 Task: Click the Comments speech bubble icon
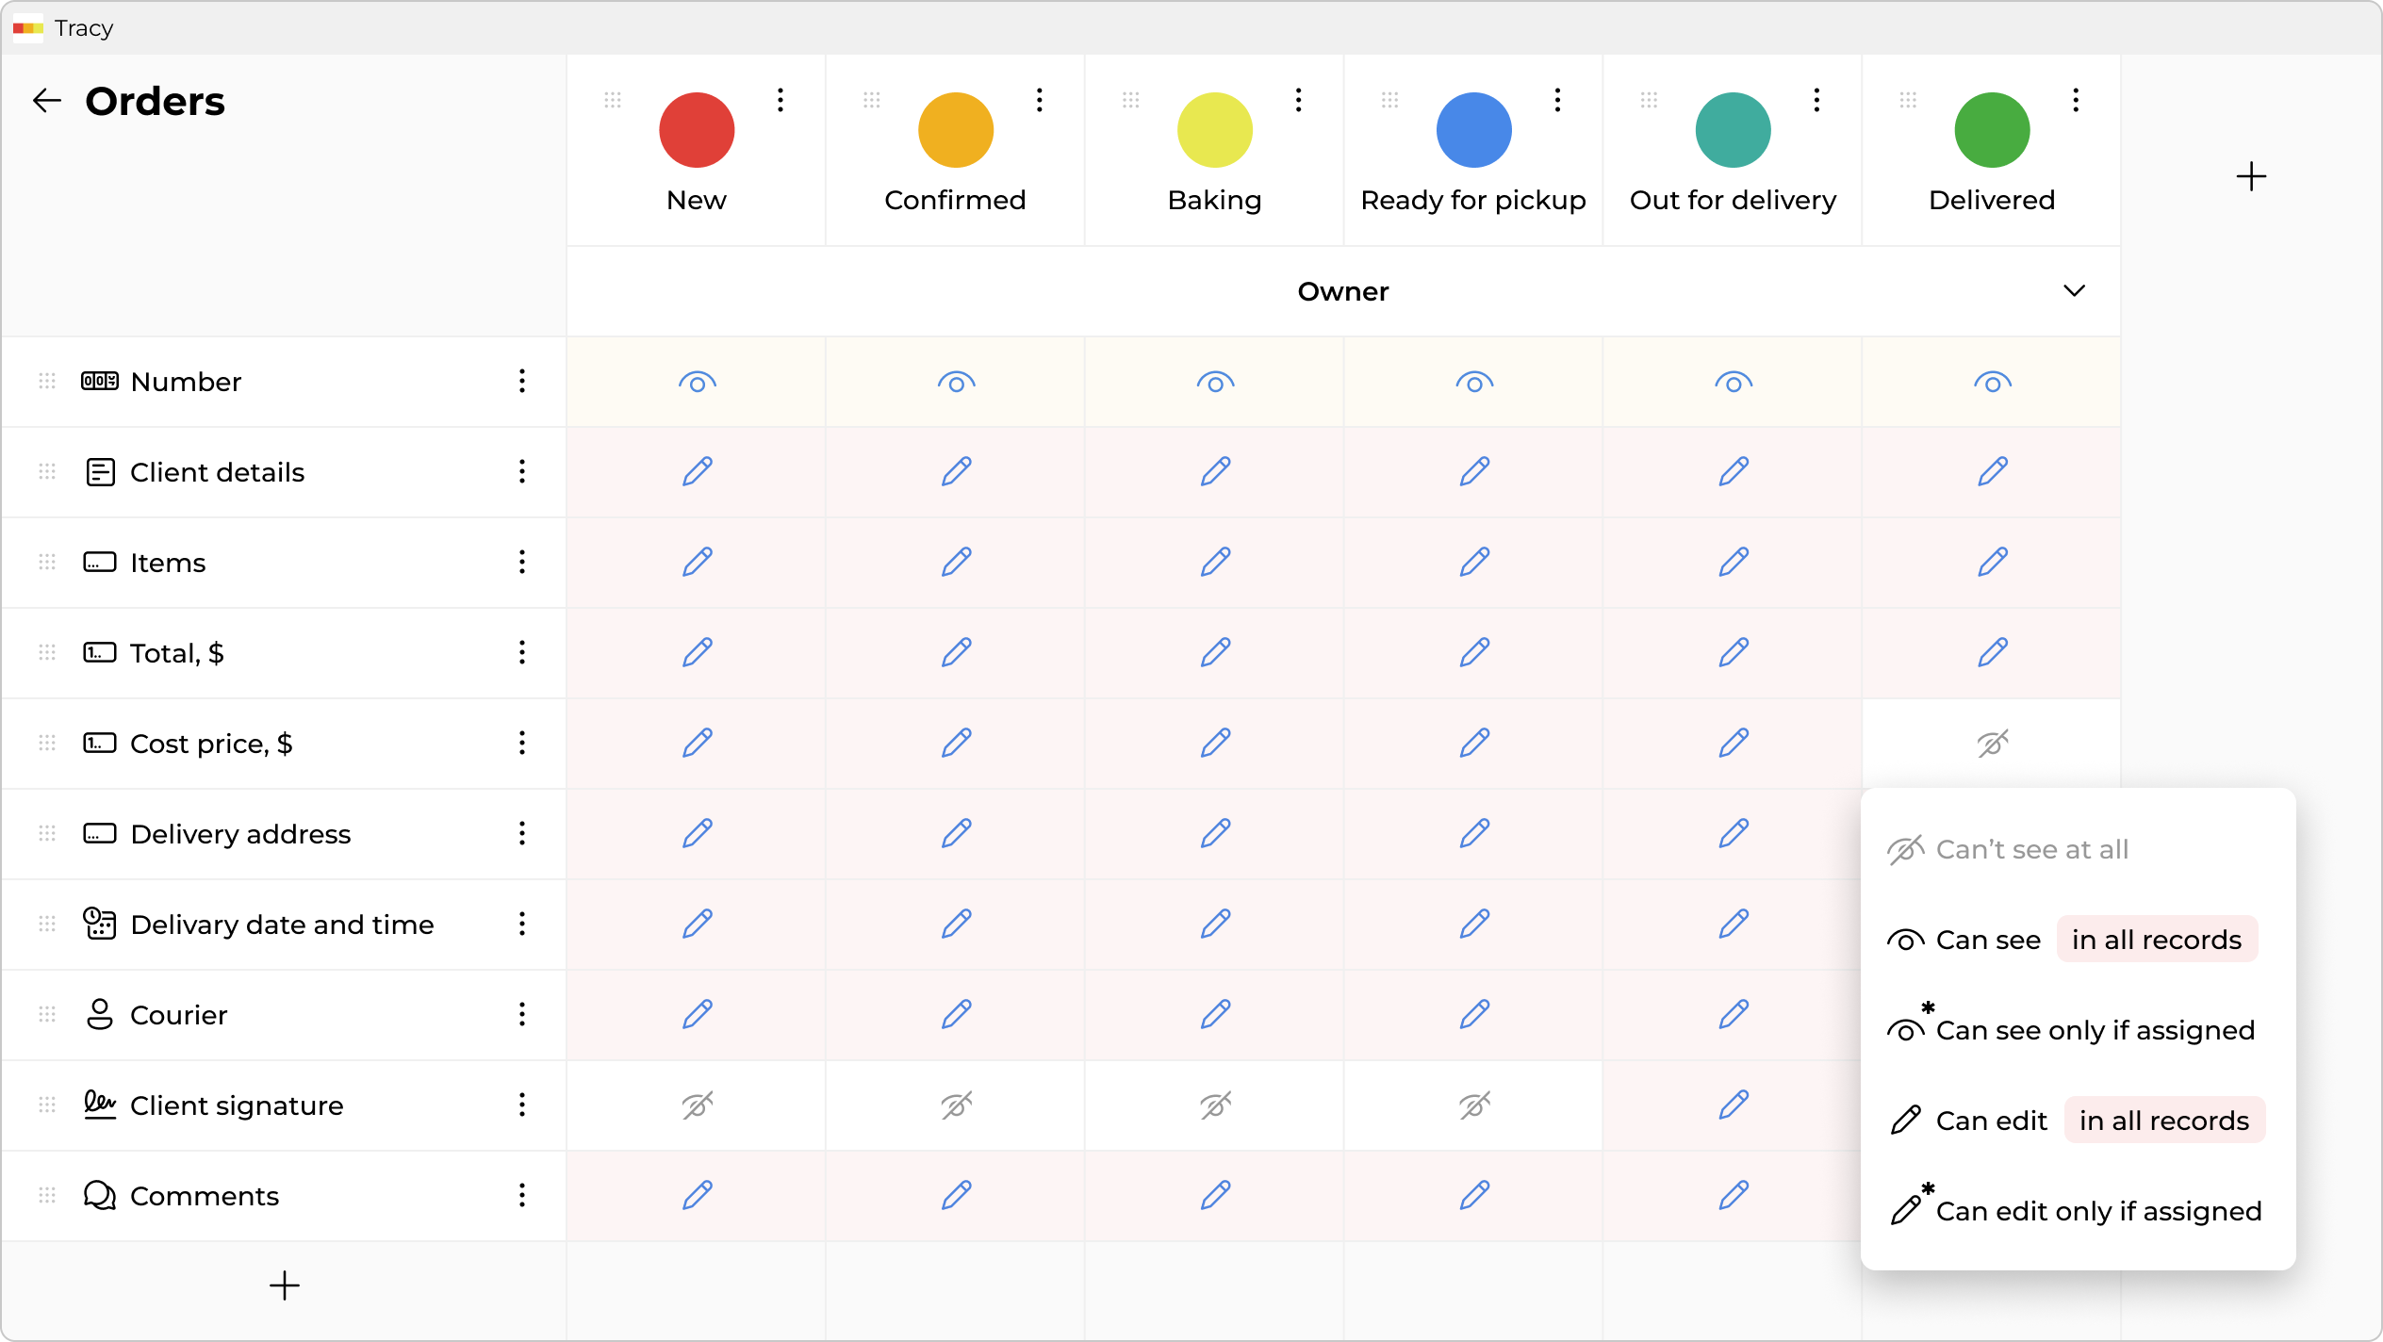pos(98,1196)
